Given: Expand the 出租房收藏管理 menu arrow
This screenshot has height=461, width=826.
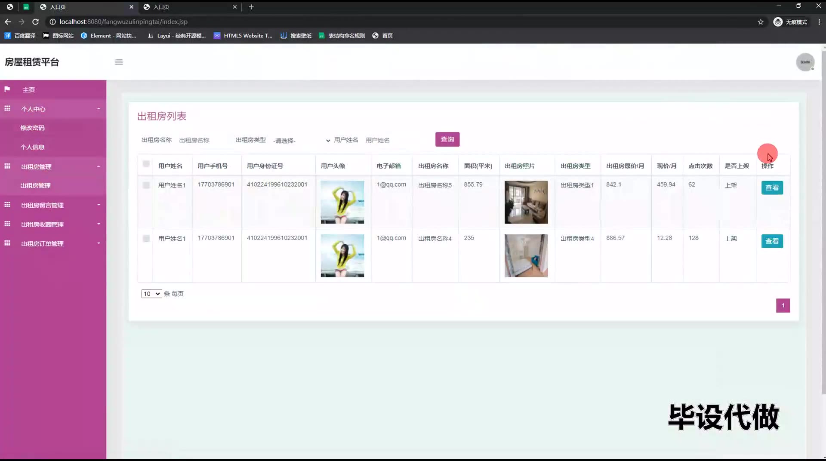Looking at the screenshot, I should [99, 224].
